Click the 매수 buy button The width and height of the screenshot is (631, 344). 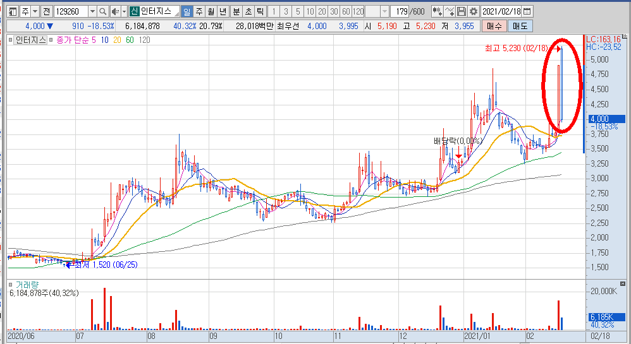click(494, 26)
